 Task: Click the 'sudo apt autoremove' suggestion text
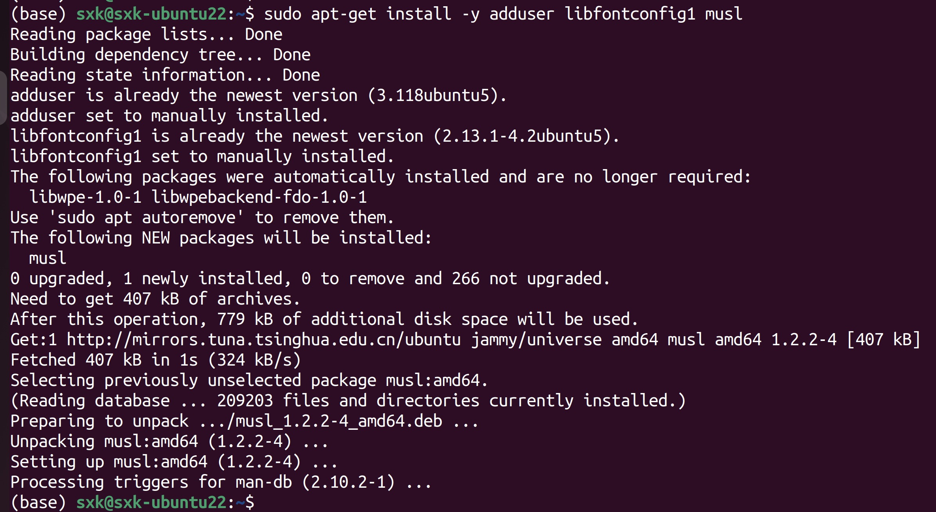click(146, 218)
